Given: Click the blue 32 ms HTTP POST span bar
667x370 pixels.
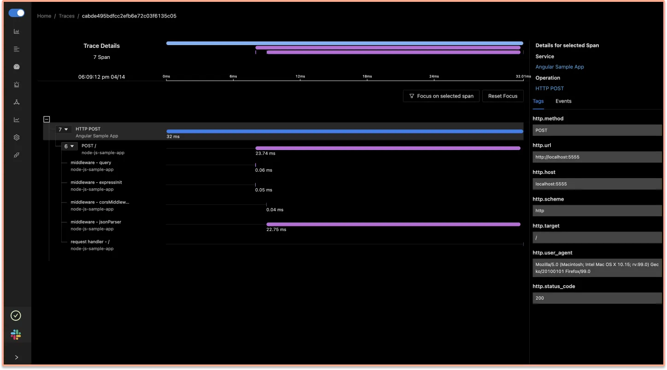Looking at the screenshot, I should [x=345, y=131].
